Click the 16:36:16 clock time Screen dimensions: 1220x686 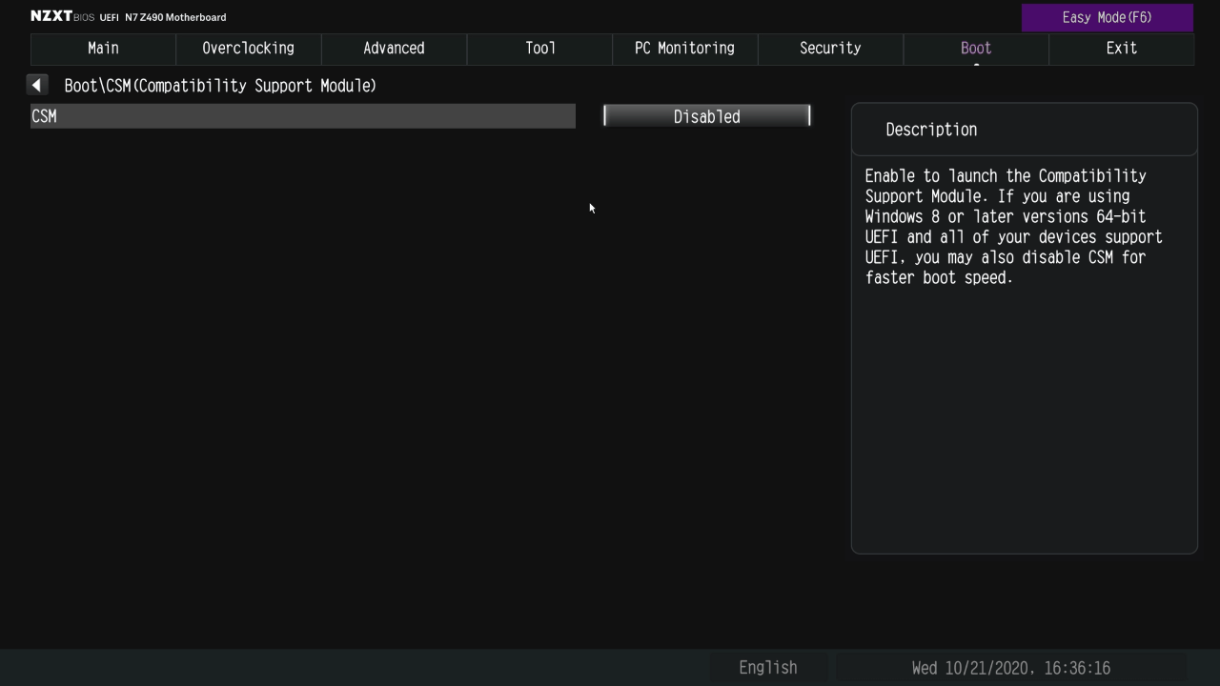point(1076,668)
